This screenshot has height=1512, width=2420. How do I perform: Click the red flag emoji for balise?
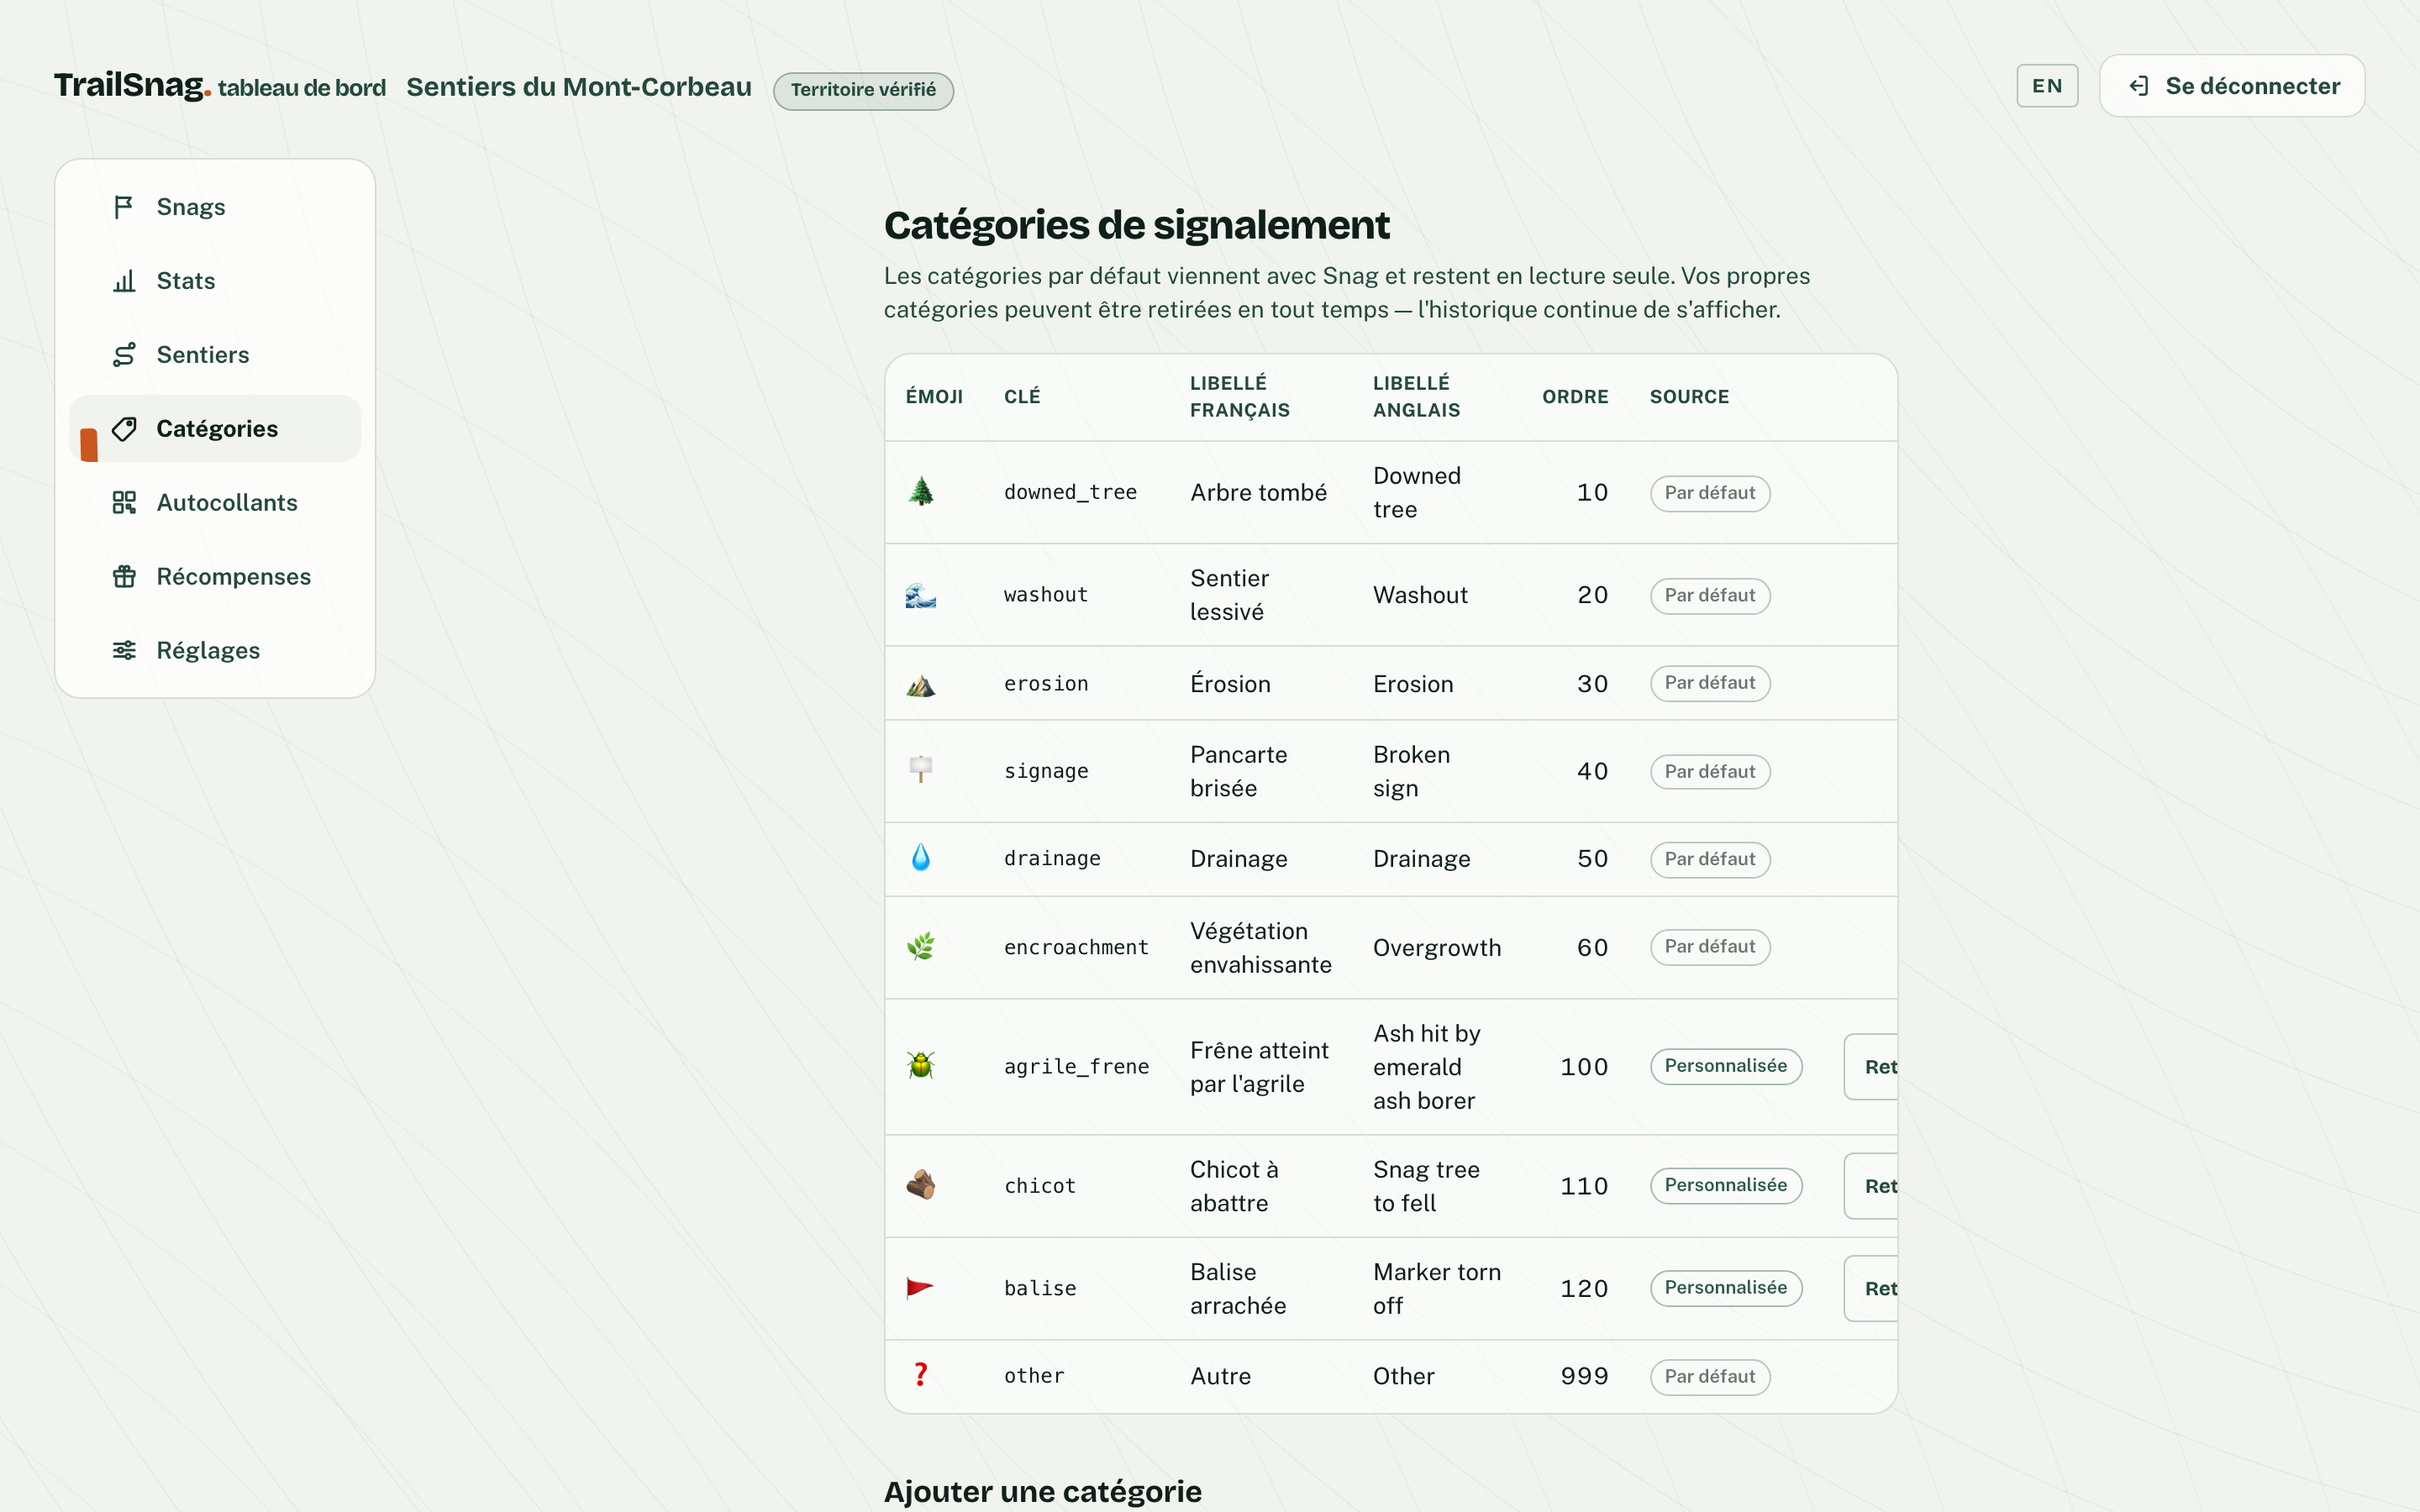920,1288
